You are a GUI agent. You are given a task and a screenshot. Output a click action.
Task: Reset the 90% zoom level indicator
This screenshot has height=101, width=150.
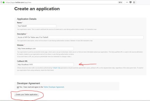[x=120, y=2]
